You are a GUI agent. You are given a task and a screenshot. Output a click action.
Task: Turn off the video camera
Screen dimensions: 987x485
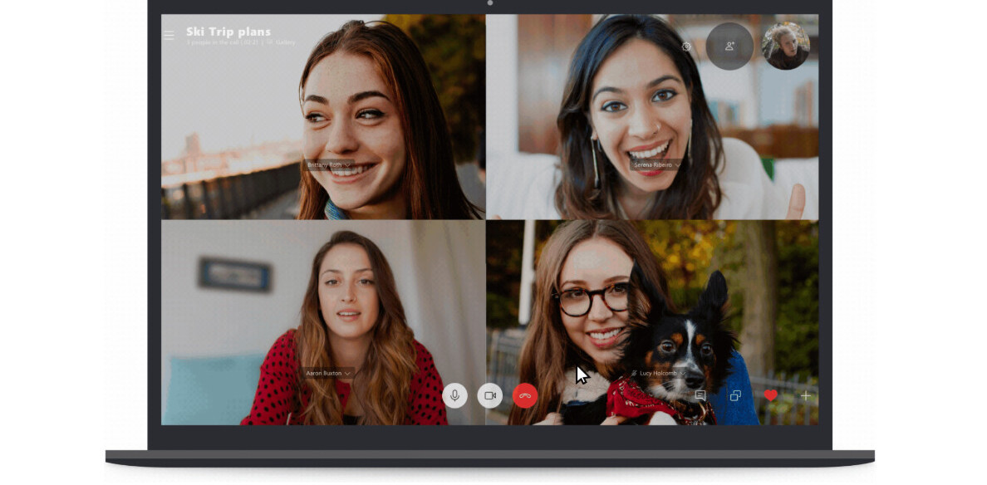(490, 396)
